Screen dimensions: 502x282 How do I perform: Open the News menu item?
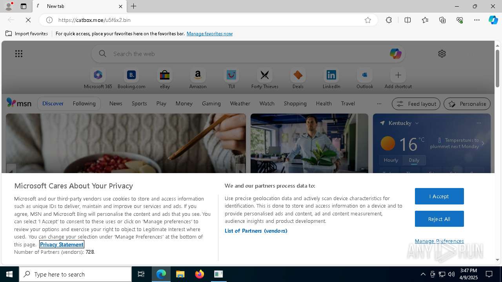[116, 103]
